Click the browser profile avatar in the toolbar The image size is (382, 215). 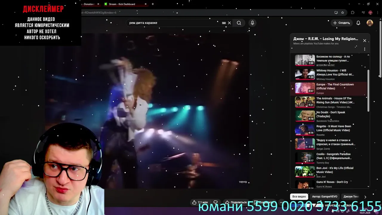(370, 13)
